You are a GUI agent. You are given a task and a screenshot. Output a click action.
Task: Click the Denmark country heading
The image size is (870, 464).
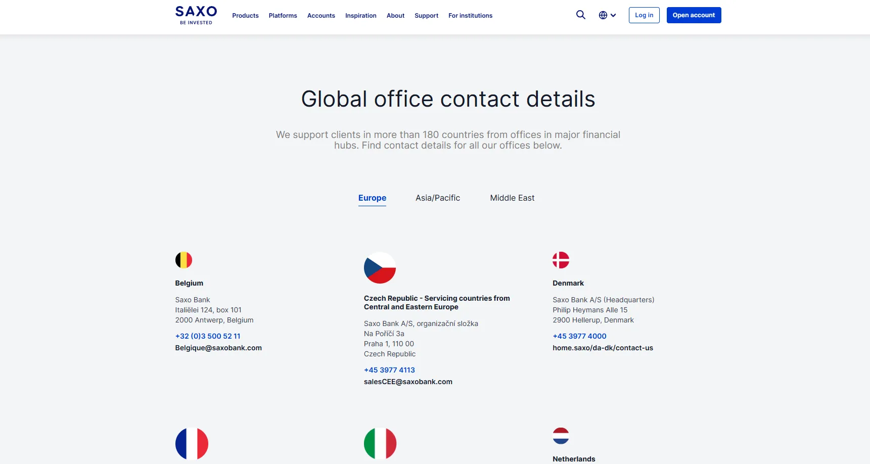click(x=568, y=283)
